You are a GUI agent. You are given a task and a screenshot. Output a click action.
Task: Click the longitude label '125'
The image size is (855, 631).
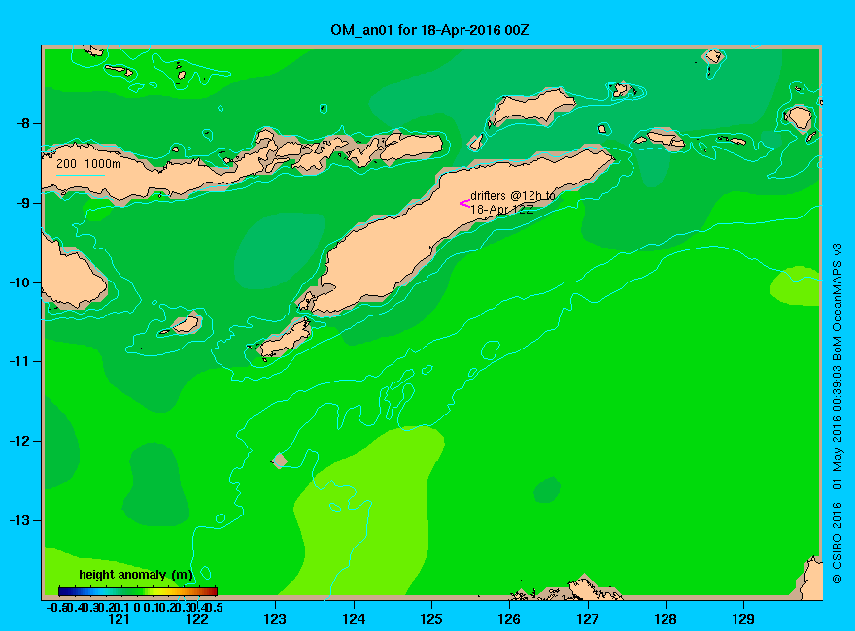tap(431, 619)
